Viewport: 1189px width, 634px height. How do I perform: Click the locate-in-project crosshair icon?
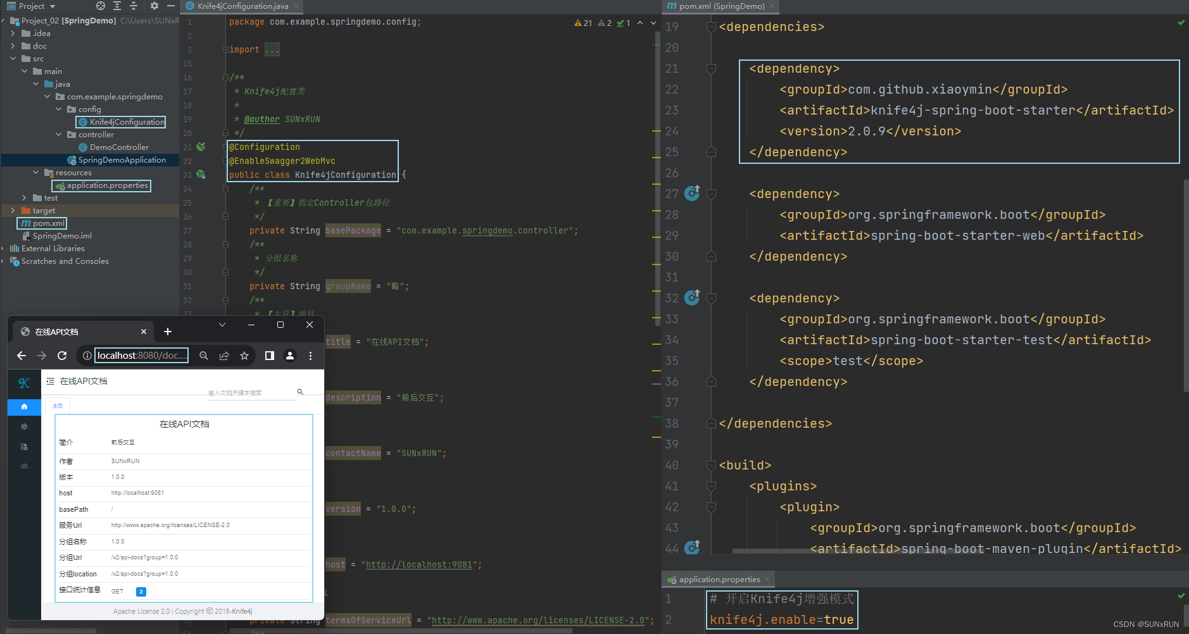[101, 6]
